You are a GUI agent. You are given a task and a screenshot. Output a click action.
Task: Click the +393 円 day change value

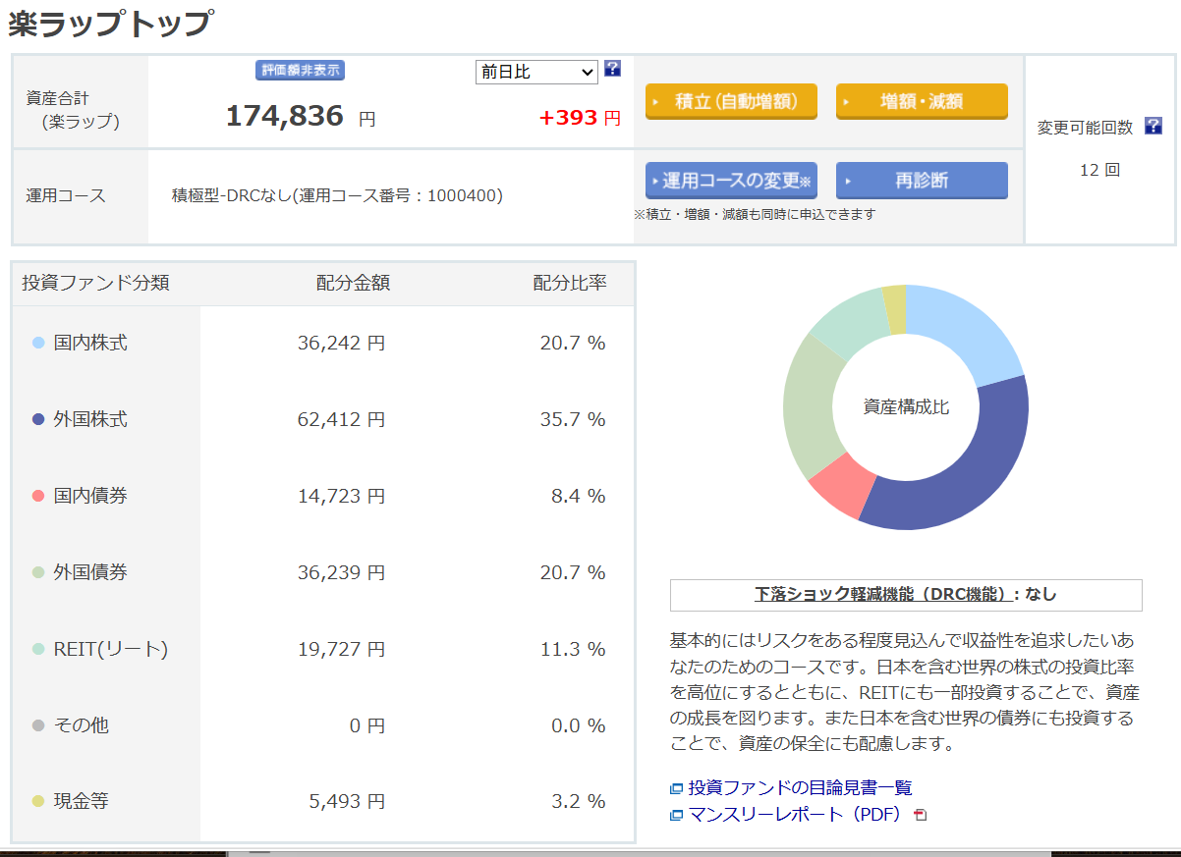pyautogui.click(x=580, y=118)
